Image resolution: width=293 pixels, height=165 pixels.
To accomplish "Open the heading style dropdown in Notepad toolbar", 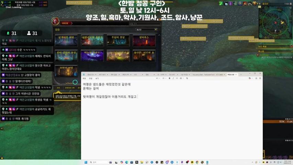I will pos(158,78).
